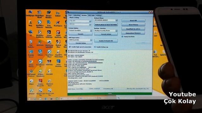202x113 pixels.
Task: Click Reboot phone in SELECTED MODE
Action: (x=106, y=24)
